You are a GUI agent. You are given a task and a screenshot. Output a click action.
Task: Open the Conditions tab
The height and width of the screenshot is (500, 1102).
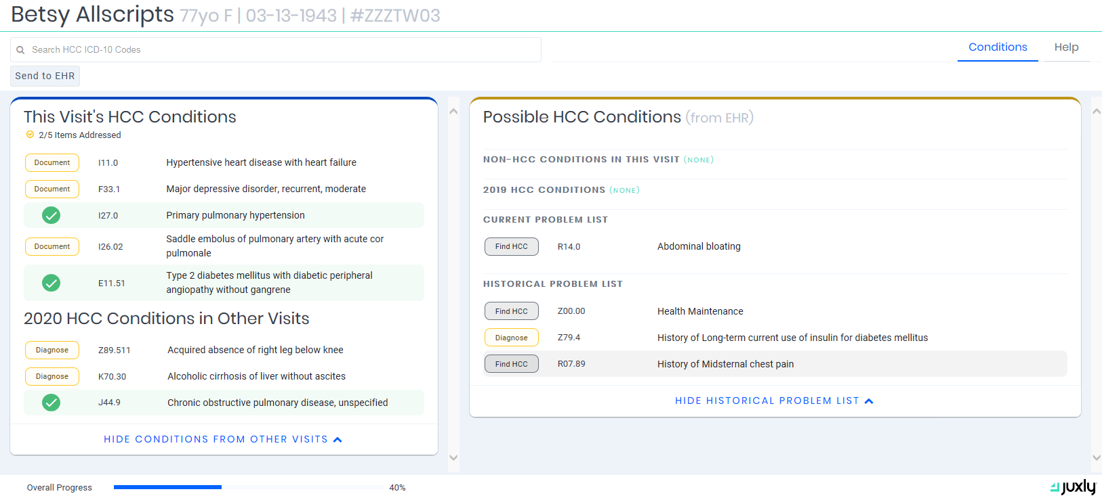[997, 47]
